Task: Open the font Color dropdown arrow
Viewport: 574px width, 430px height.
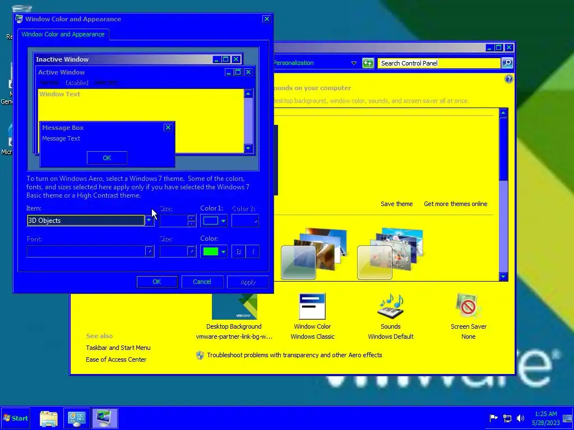Action: coord(223,251)
